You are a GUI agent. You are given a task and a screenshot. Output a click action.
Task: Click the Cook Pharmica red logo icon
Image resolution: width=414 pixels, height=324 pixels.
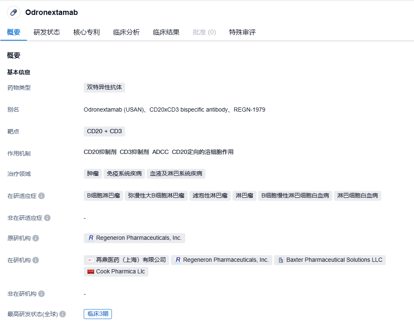91,272
